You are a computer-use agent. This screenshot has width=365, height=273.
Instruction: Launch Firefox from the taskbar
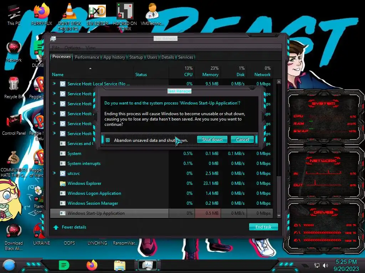point(92,265)
